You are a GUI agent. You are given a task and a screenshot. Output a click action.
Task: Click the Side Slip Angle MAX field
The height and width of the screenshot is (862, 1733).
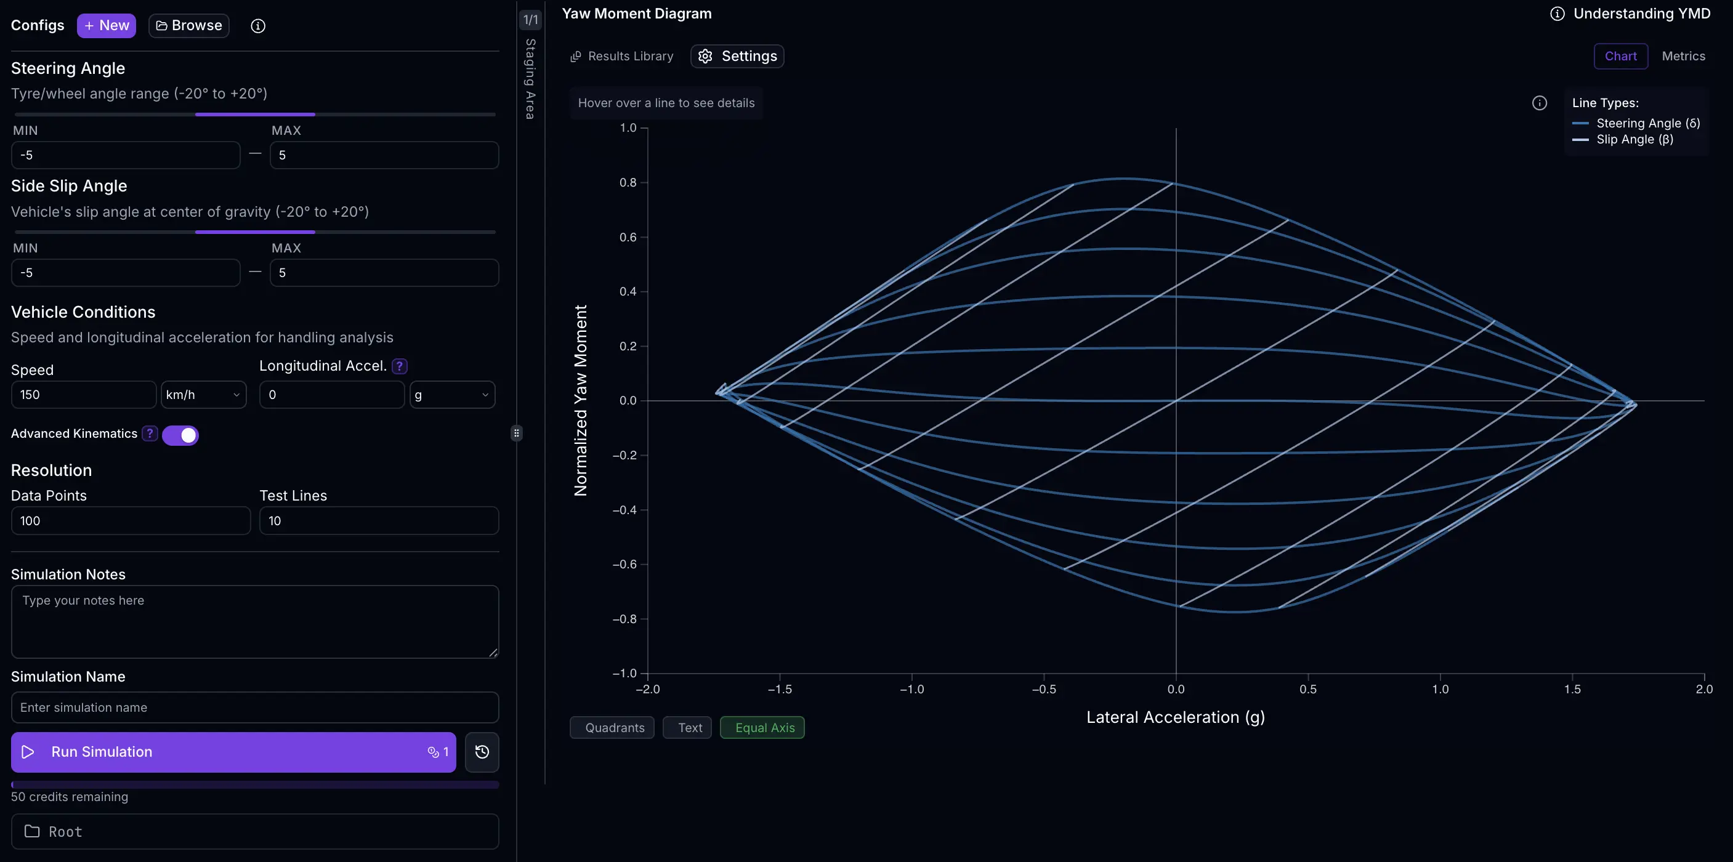[x=384, y=272]
